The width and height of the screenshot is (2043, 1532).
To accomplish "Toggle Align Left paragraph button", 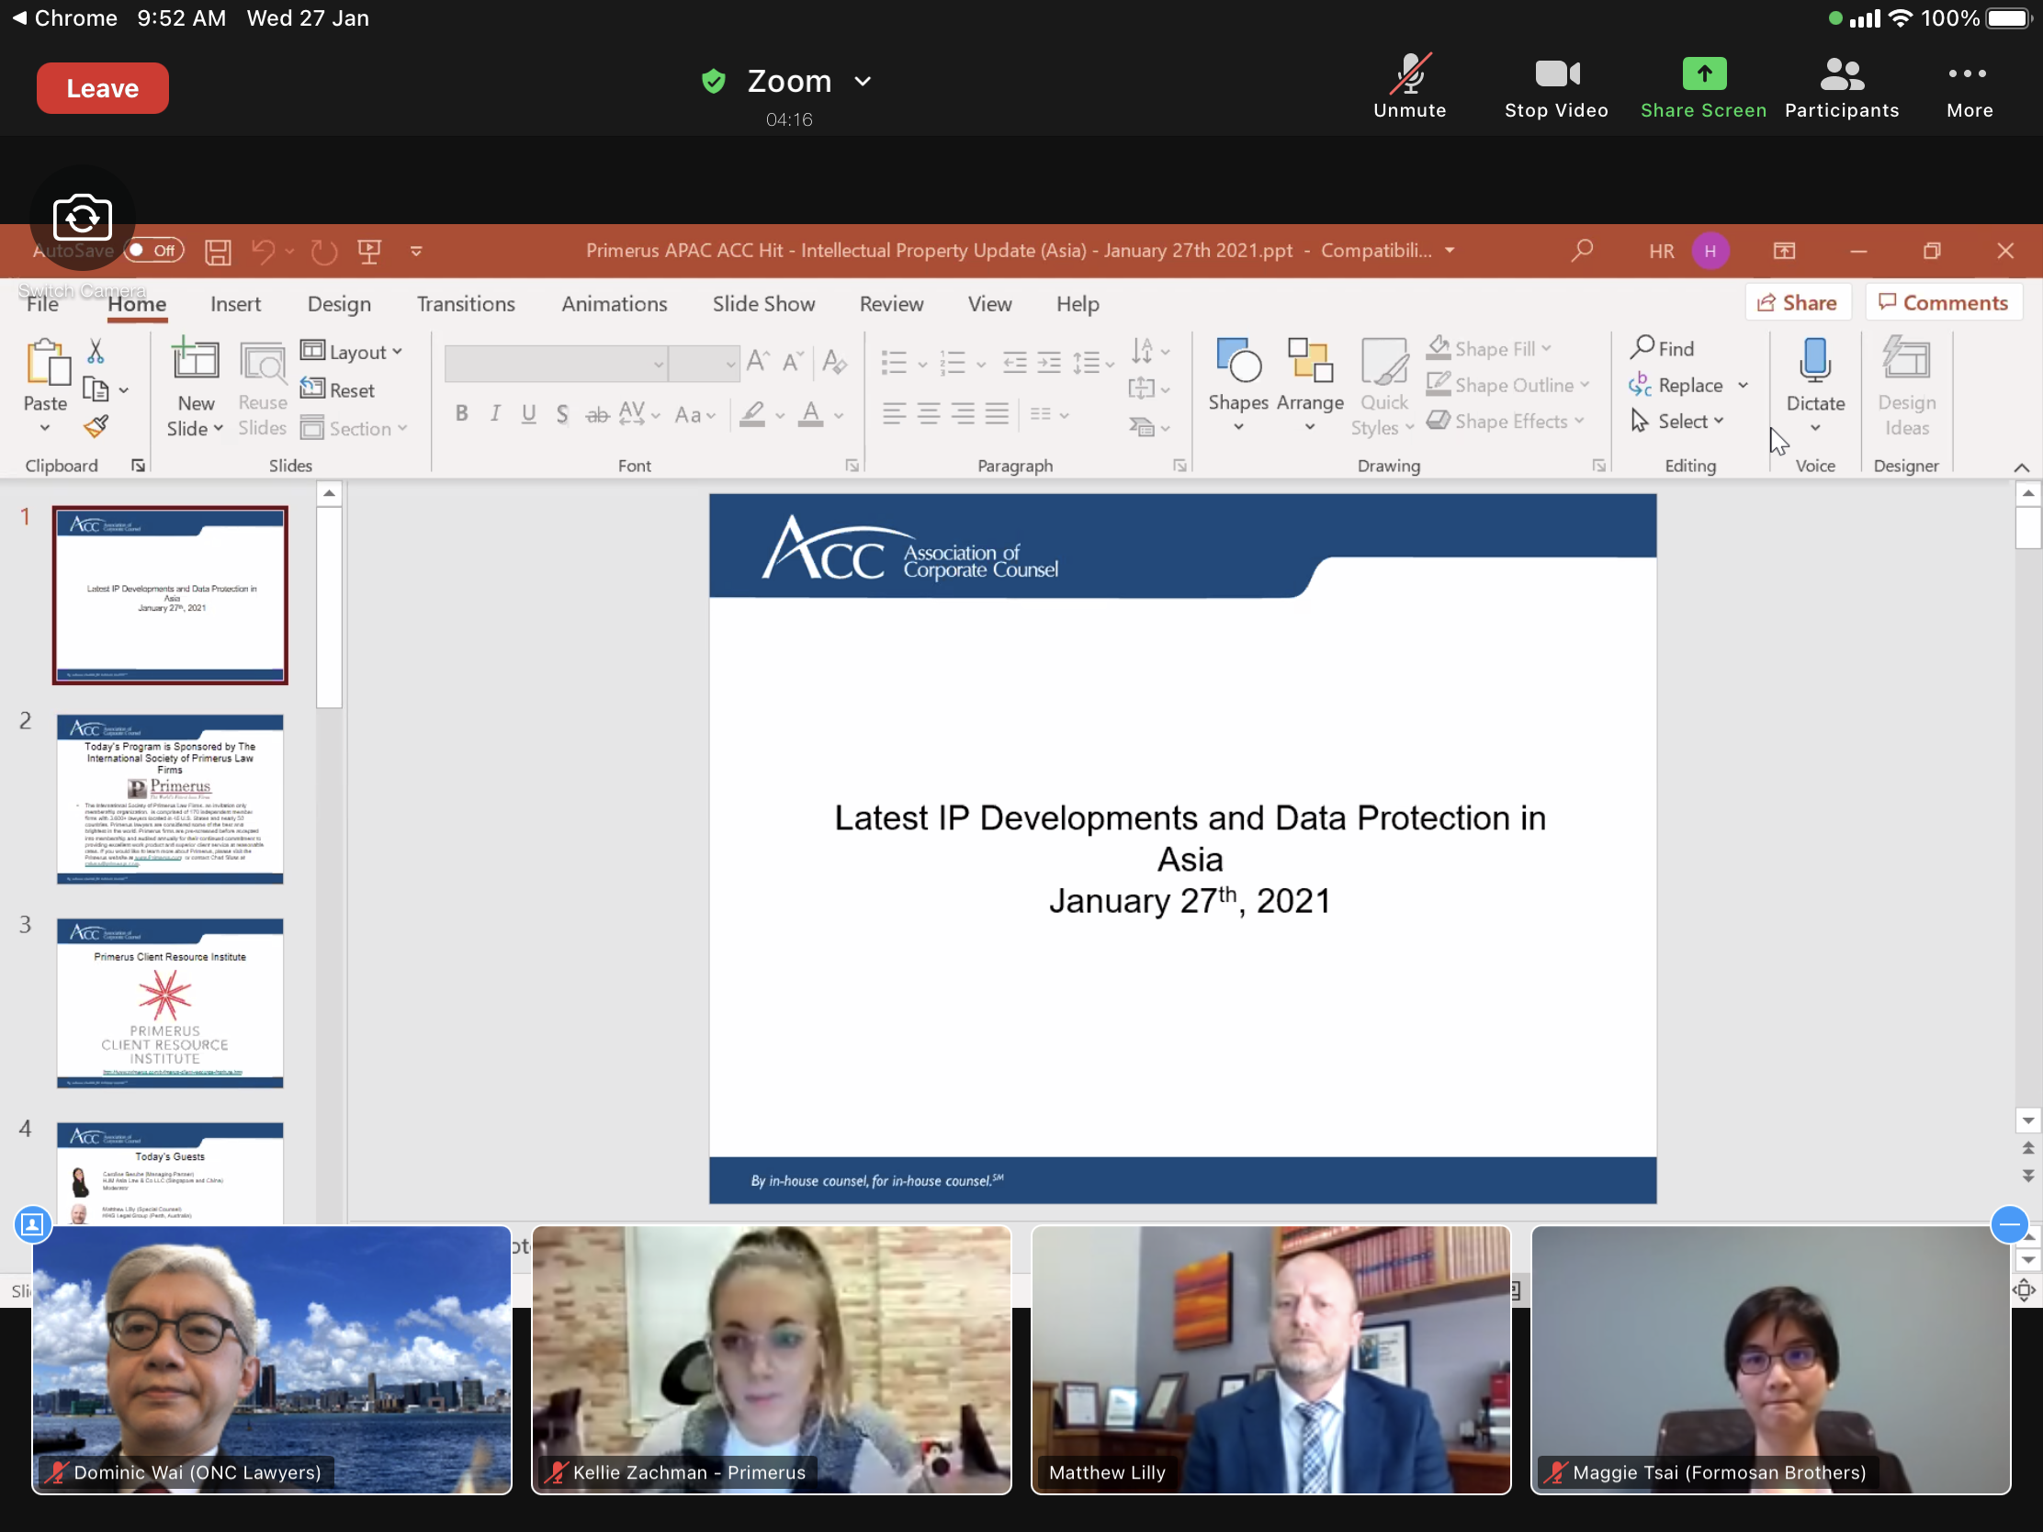I will pyautogui.click(x=894, y=413).
